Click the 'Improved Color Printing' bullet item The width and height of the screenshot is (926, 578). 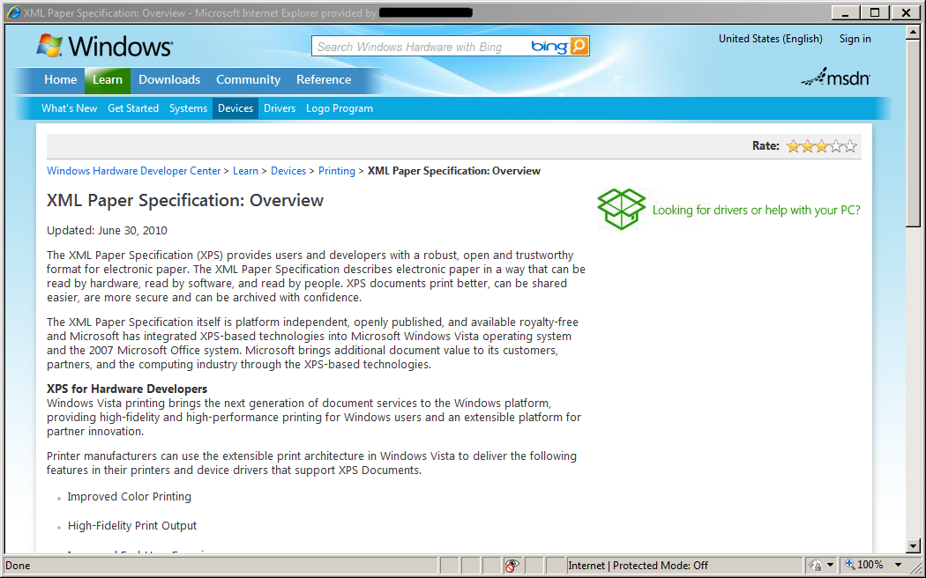(130, 497)
